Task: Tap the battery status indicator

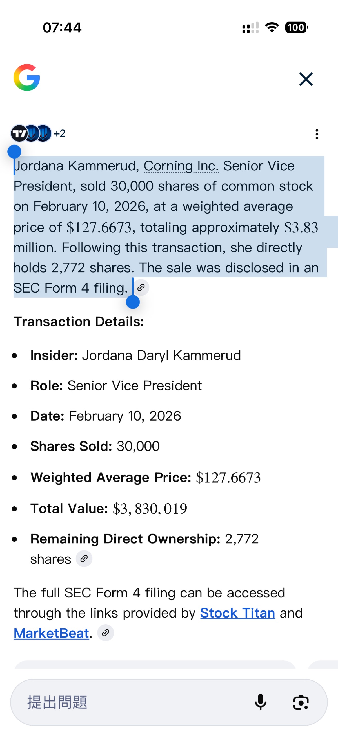Action: click(296, 28)
